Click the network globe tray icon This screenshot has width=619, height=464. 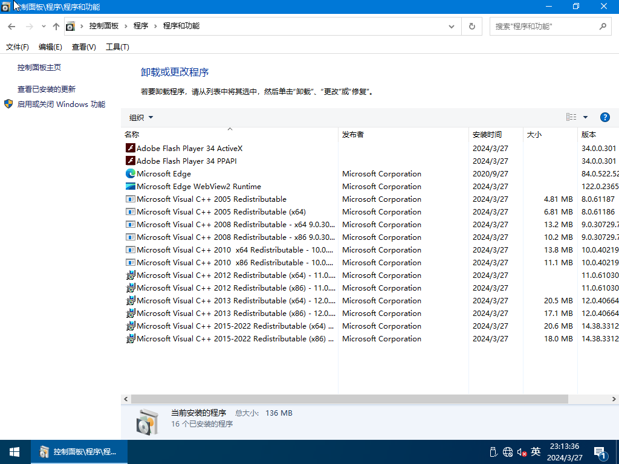coord(508,452)
